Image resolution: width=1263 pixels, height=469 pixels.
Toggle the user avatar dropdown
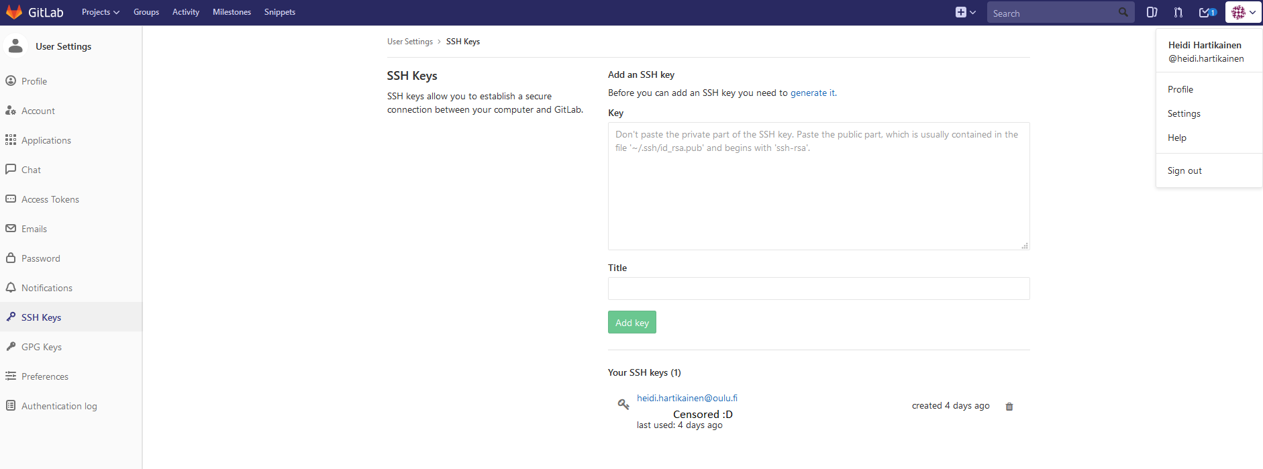pyautogui.click(x=1244, y=12)
